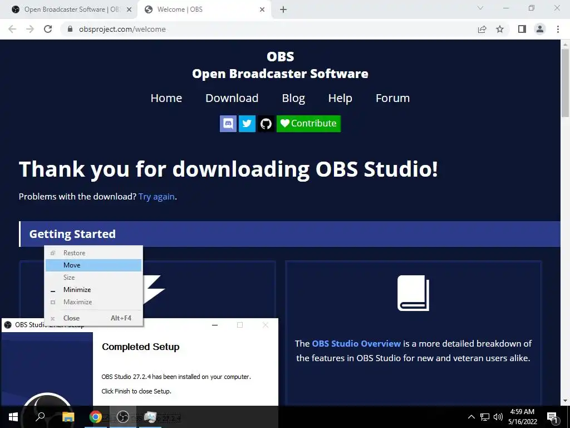Viewport: 570px width, 428px height.
Task: Choose Move in the window menu
Action: tap(94, 265)
